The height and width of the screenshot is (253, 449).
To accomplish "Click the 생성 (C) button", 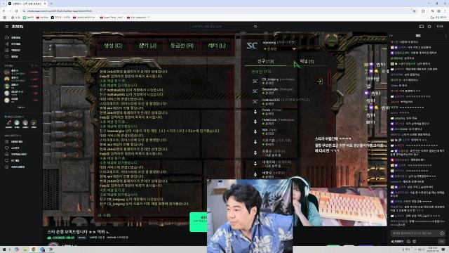I will click(x=112, y=46).
